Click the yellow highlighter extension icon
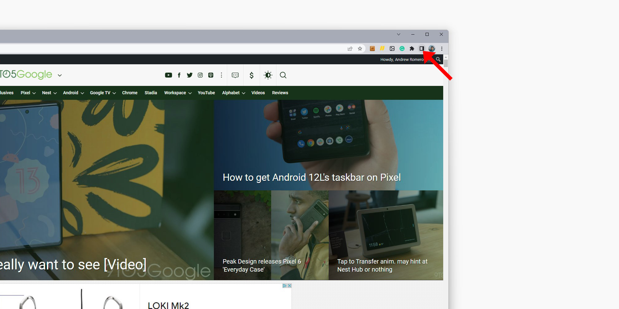This screenshot has height=309, width=619. 383,49
